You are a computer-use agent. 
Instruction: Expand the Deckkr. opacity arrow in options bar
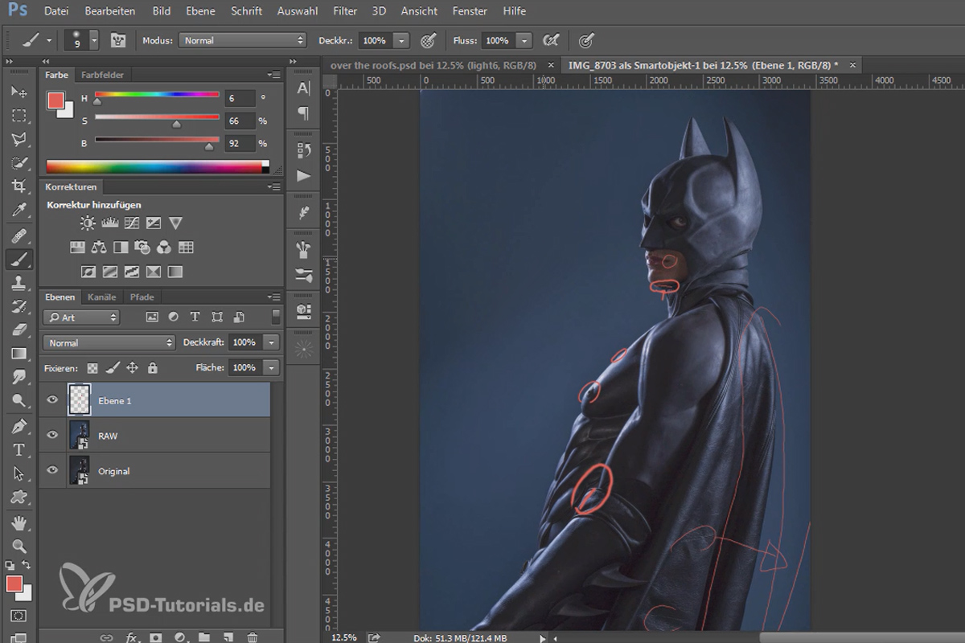401,40
